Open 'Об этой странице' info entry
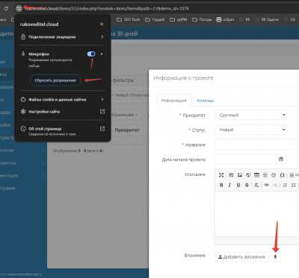Image resolution: width=299 pixels, height=278 pixels. click(x=62, y=131)
